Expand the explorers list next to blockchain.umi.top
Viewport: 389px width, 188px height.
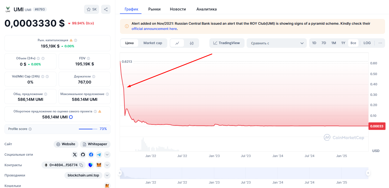[x=107, y=175]
